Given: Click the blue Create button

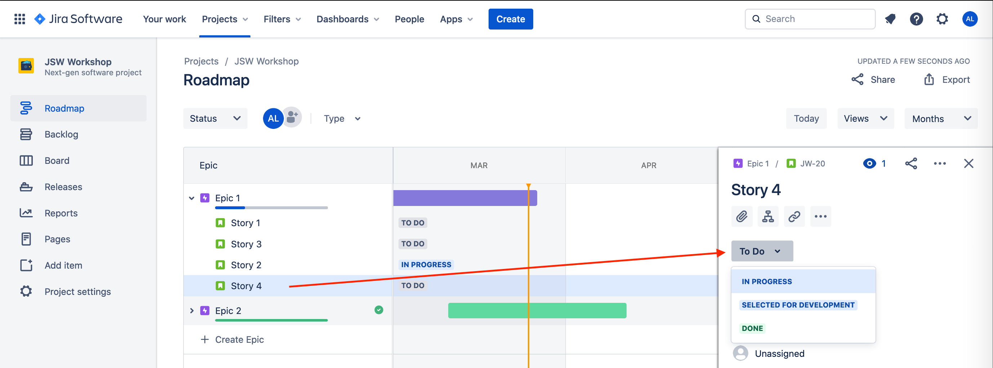Looking at the screenshot, I should click(511, 19).
